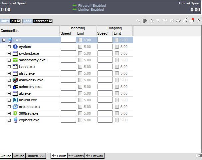
Task: Click the system question-mark process icon
Action: (x=15, y=47)
